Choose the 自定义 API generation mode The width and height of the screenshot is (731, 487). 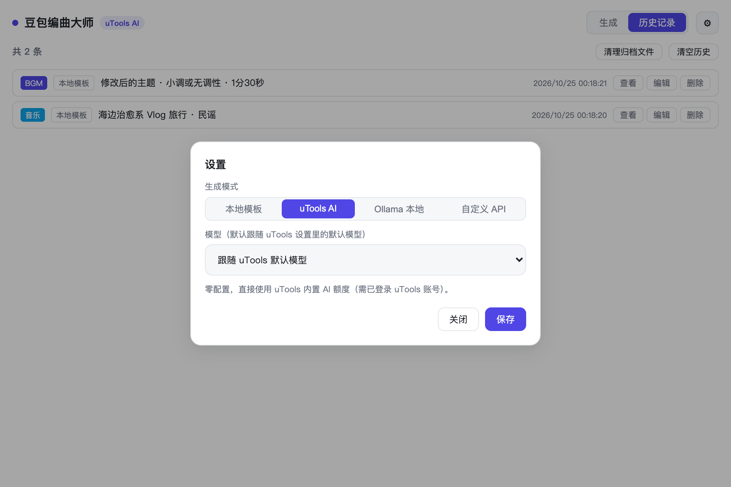point(484,209)
